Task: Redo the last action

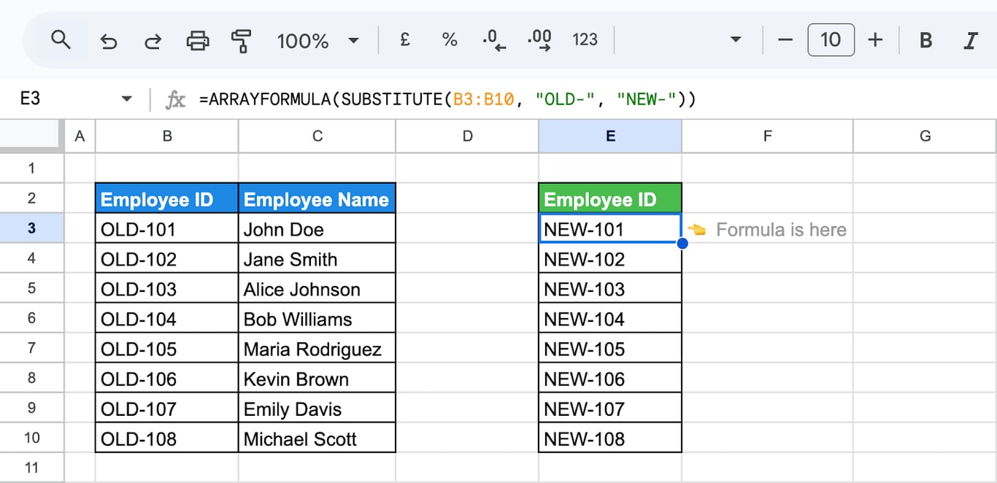Action: tap(153, 41)
